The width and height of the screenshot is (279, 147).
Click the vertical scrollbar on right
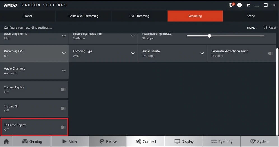click(x=277, y=92)
